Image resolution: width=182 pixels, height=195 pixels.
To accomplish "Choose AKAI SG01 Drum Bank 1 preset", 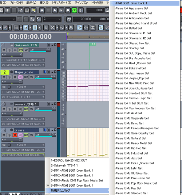I will 145,3.
